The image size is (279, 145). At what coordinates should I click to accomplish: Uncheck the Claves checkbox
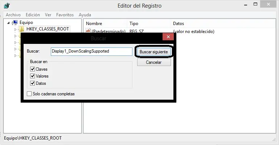(32, 69)
